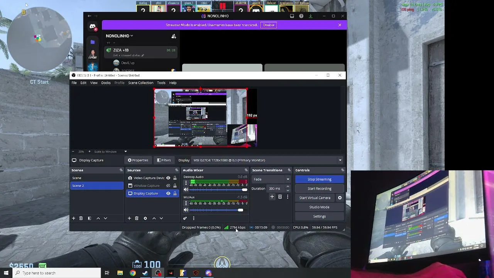This screenshot has width=494, height=278.
Task: Open Discord server folder icon
Action: (93, 42)
